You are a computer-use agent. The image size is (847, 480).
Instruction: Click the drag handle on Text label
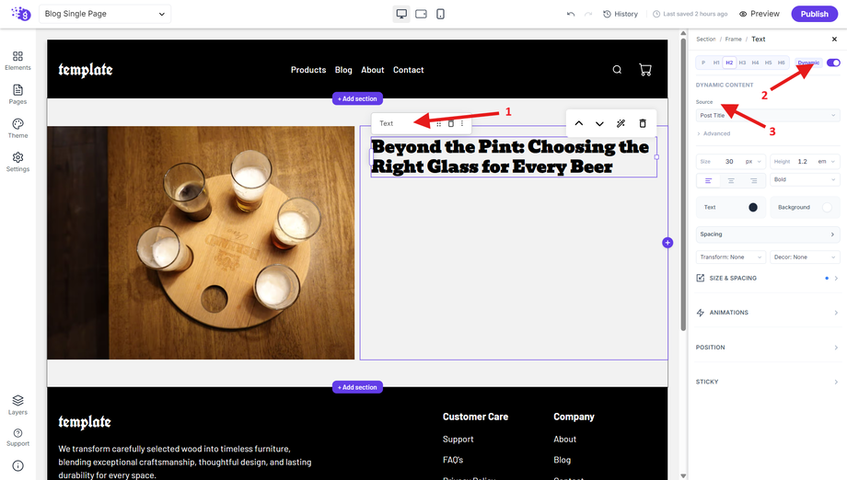(x=438, y=123)
